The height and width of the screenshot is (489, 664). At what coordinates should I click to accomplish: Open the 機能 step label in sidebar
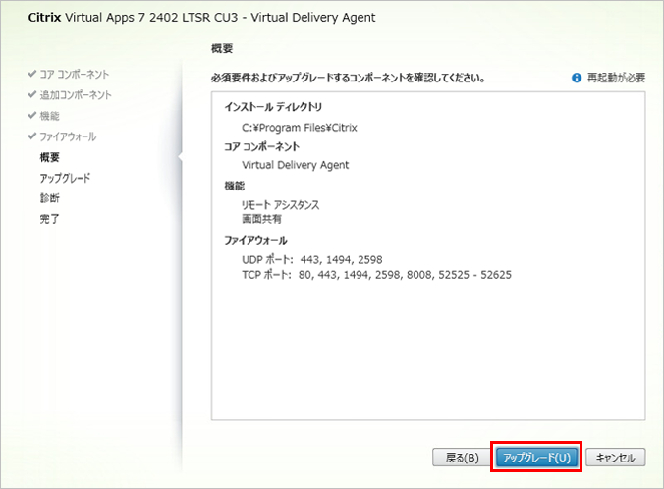tap(49, 115)
